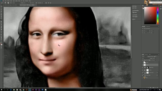Switch to the Paths tab

(x=150, y=55)
